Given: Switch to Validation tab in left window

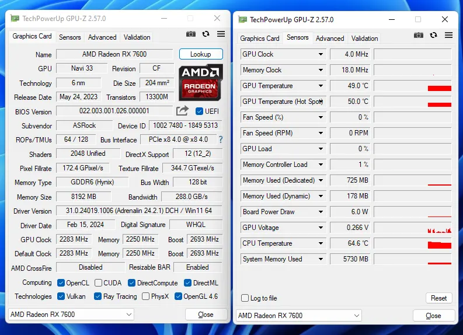Looking at the screenshot, I should tap(137, 37).
